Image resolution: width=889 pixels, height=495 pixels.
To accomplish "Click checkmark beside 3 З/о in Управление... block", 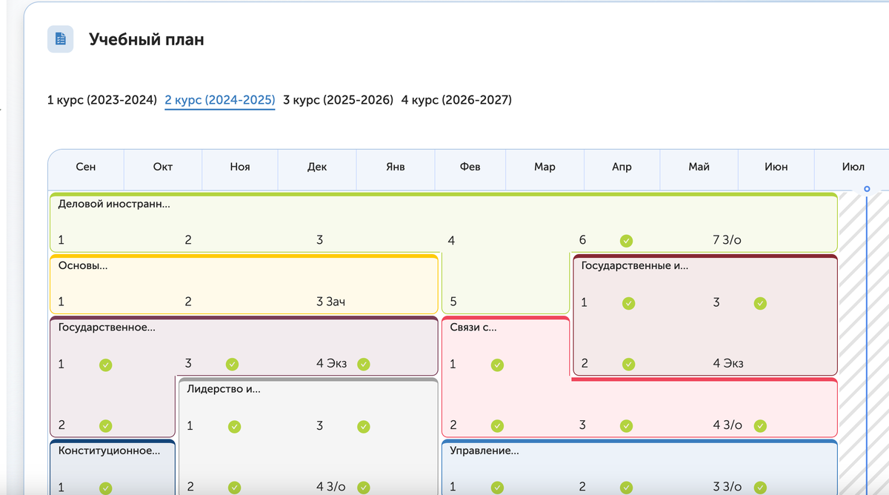I will [760, 487].
